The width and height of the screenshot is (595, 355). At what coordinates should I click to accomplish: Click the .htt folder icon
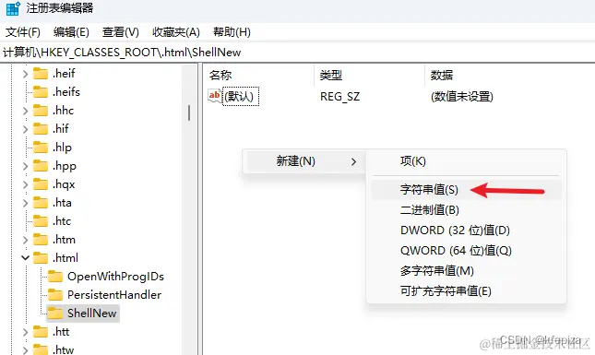point(41,332)
